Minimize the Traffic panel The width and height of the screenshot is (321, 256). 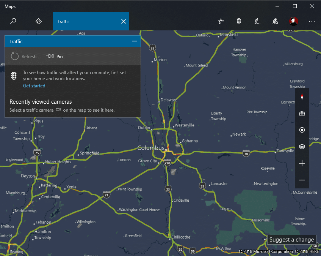(x=135, y=41)
